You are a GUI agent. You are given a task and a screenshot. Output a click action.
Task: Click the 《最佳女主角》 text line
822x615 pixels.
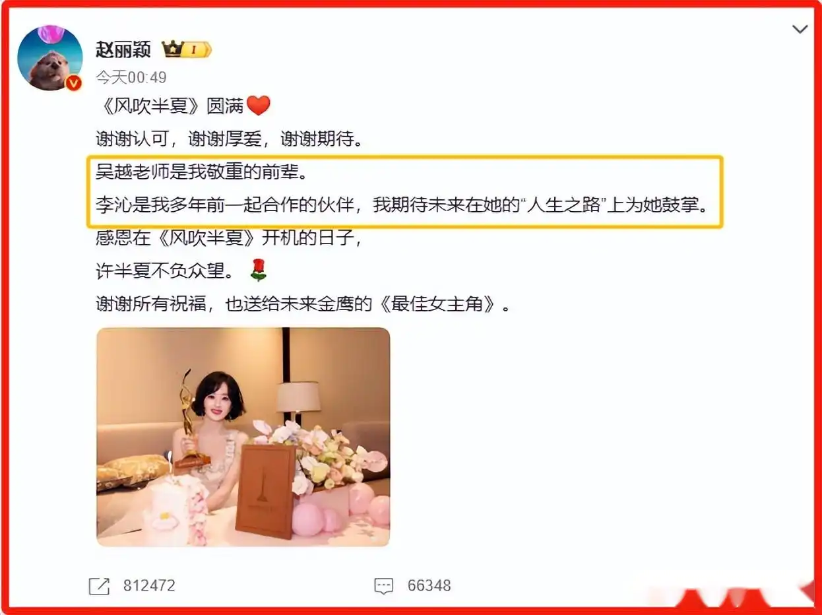point(303,305)
